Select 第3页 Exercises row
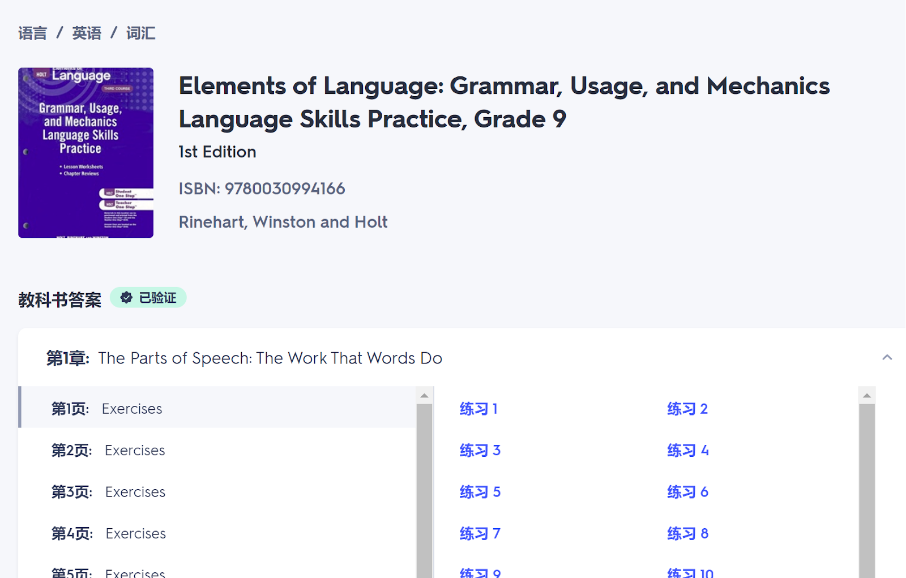Viewport: 906px width, 578px height. tap(218, 492)
